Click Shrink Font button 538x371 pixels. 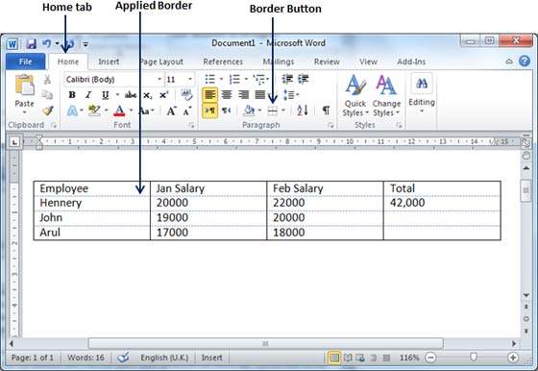pos(187,111)
